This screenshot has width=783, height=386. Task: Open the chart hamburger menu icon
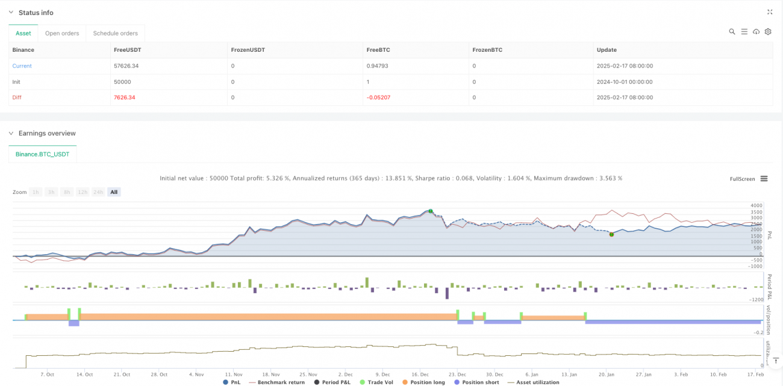(x=764, y=179)
